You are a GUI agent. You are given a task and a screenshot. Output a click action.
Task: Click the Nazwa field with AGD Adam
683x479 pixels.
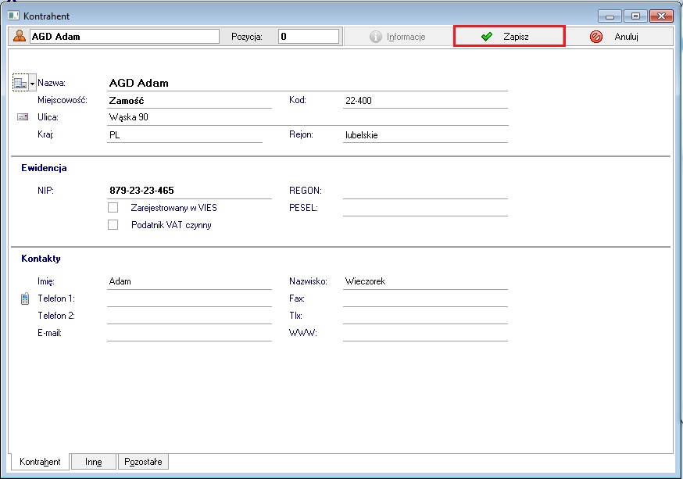click(308, 83)
